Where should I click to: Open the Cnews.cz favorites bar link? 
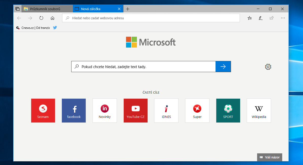[x=33, y=28]
